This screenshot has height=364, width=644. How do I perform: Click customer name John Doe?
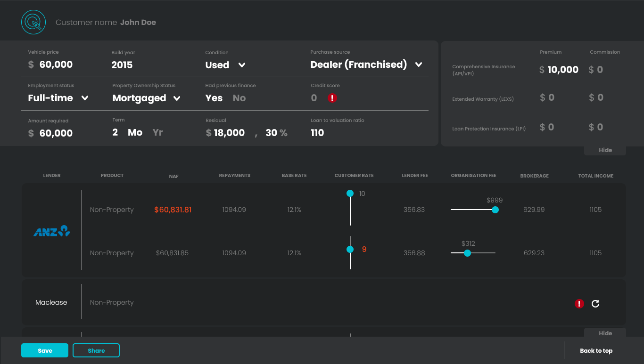(138, 22)
